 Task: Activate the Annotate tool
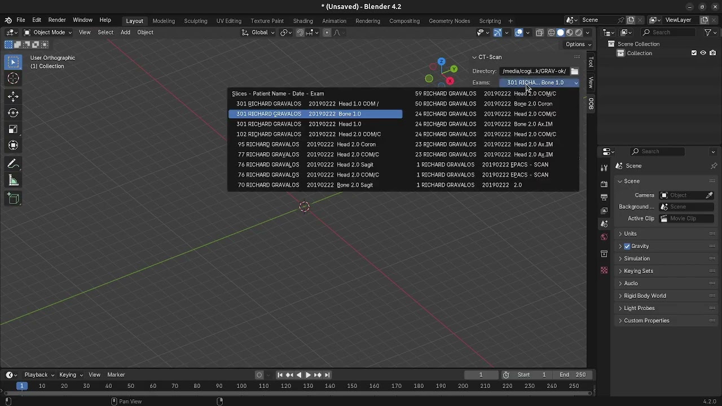(x=14, y=164)
